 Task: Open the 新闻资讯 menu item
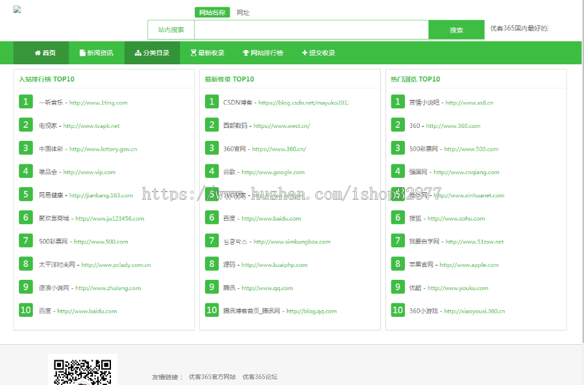pos(97,53)
